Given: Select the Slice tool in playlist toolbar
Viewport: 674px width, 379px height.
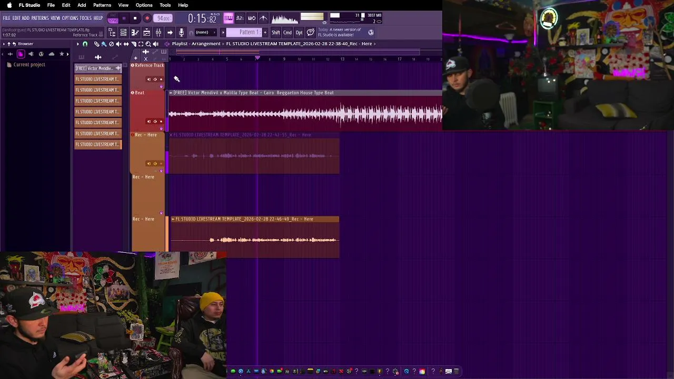Looking at the screenshot, I should point(133,44).
